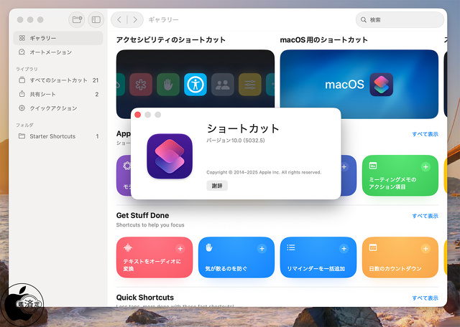Add リマインダーを一括追加 with its plus icon
This screenshot has width=460, height=327.
click(x=344, y=249)
